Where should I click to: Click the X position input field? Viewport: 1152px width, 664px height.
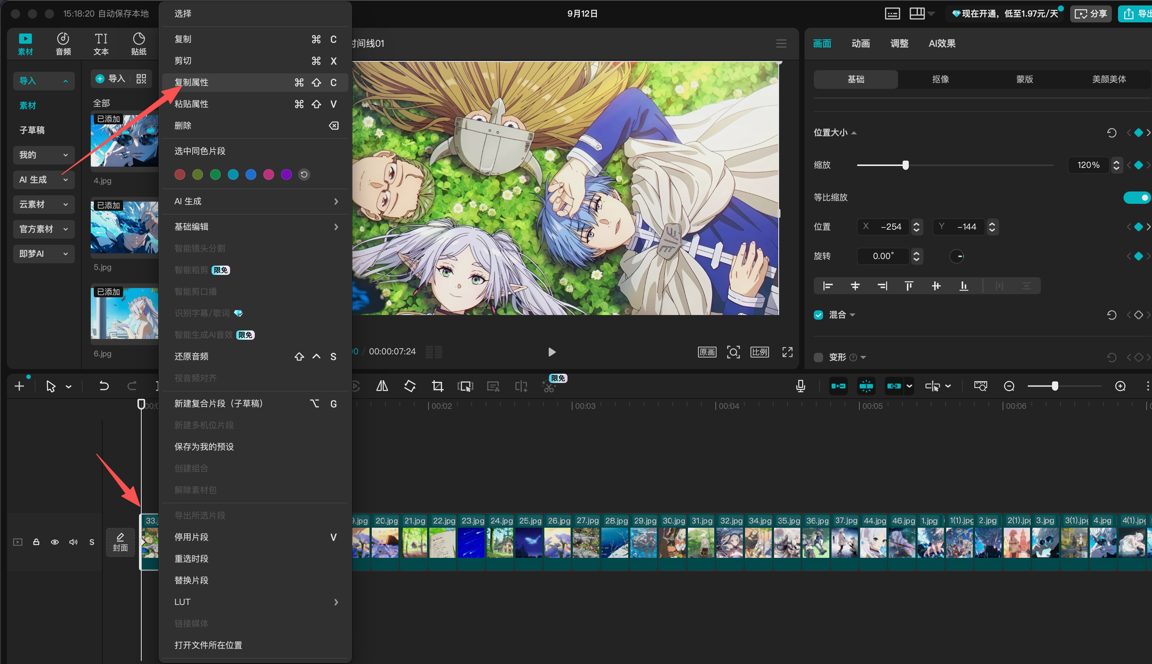click(884, 227)
